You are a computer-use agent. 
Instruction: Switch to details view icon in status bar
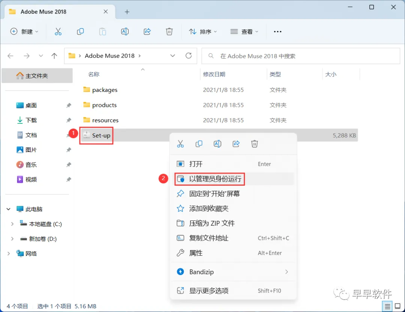(387, 306)
